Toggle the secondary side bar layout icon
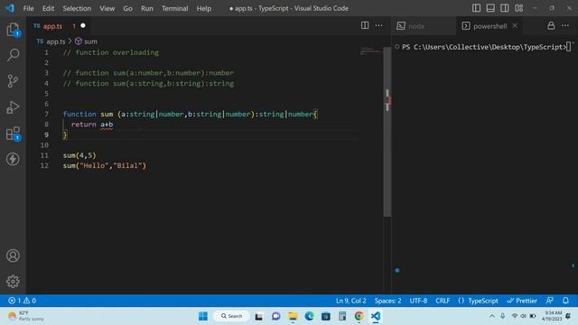This screenshot has width=578, height=325. click(x=505, y=8)
